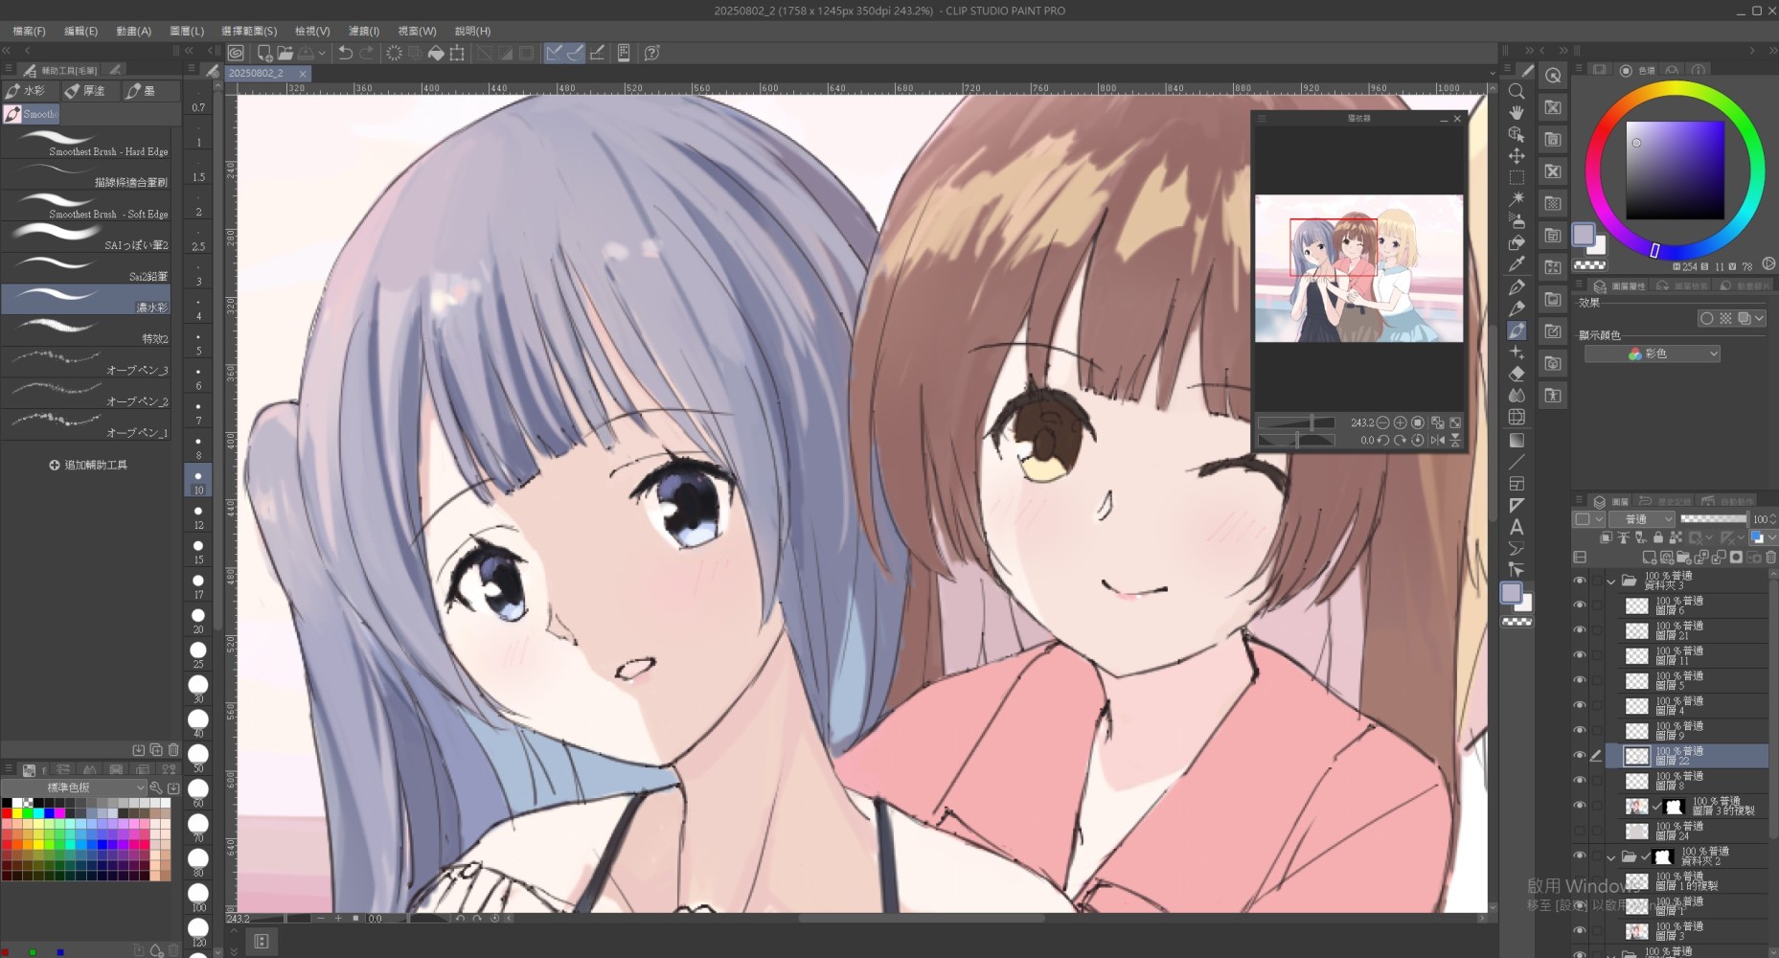The height and width of the screenshot is (958, 1779).
Task: Select the Eyedropper tool
Action: [x=1517, y=264]
